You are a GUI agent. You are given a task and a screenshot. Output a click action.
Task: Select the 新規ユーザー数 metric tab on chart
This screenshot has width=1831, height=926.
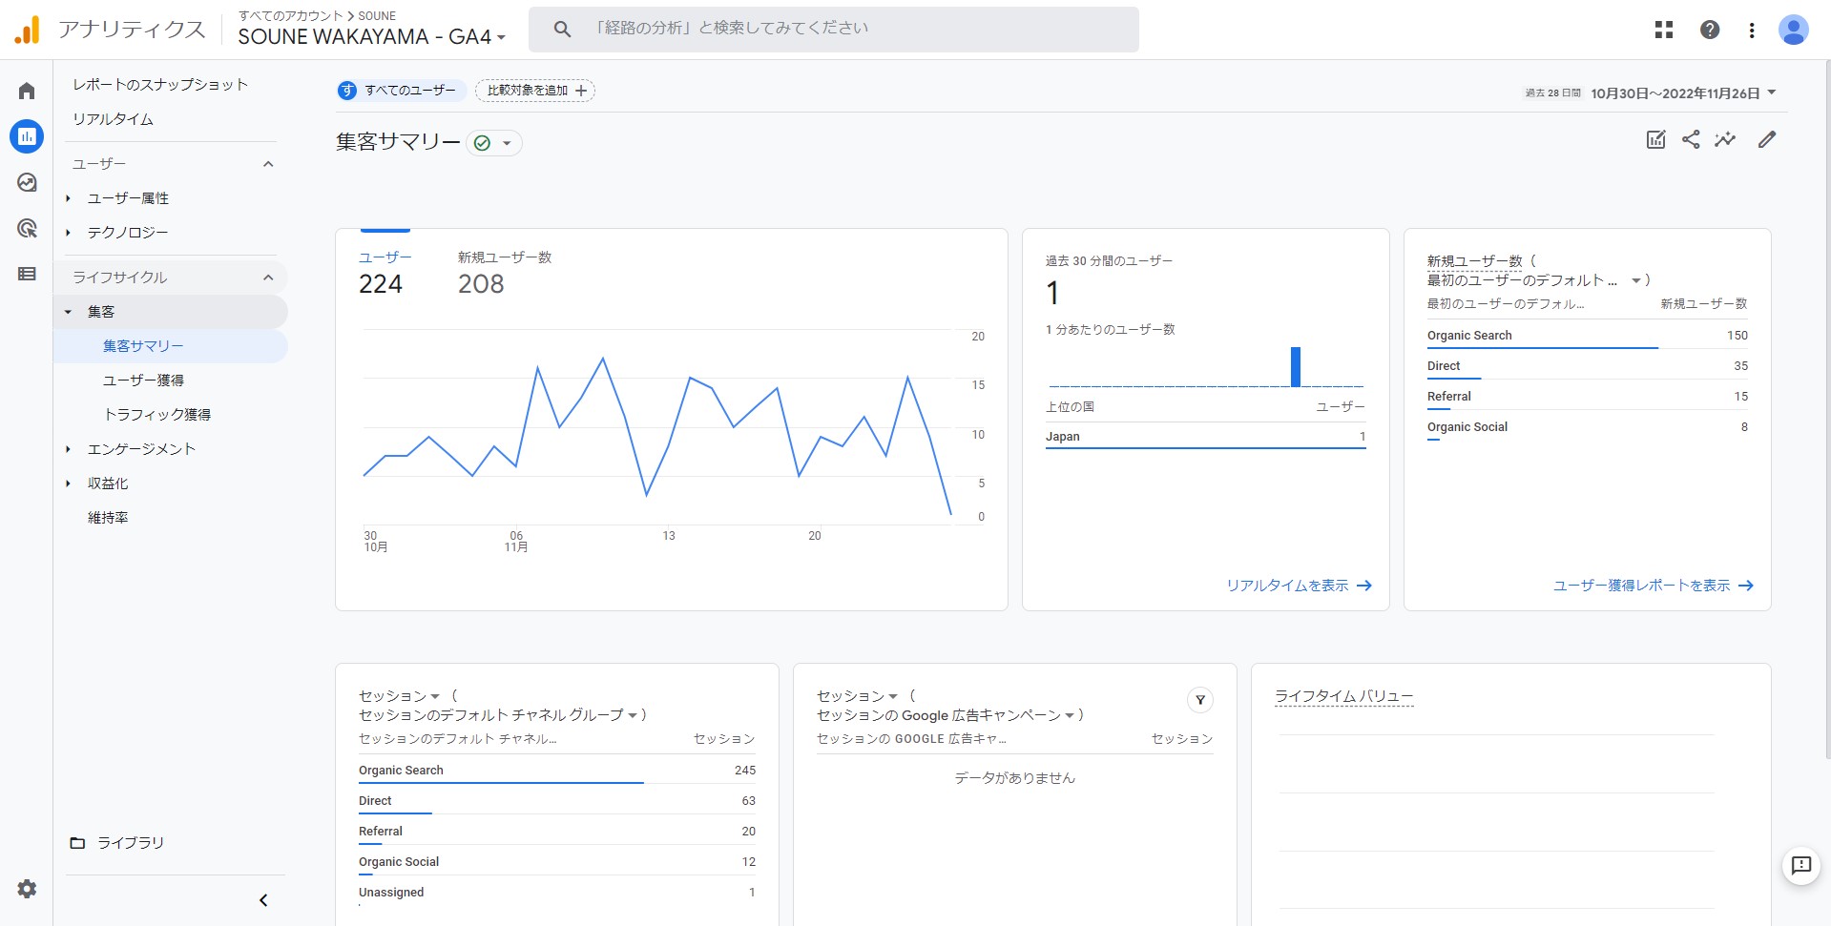coord(504,273)
